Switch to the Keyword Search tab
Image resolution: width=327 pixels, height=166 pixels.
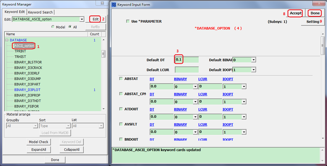point(40,12)
